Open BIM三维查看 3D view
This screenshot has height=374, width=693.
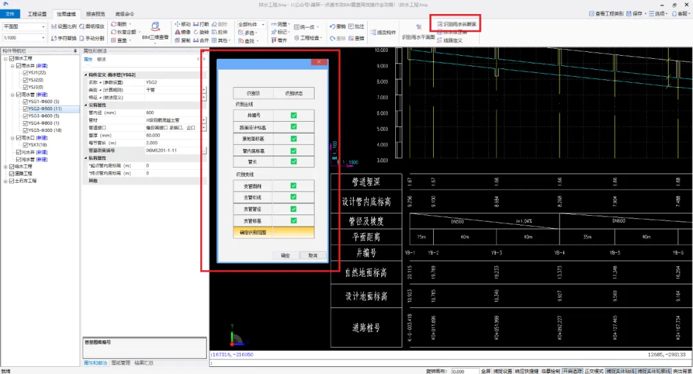pyautogui.click(x=155, y=31)
